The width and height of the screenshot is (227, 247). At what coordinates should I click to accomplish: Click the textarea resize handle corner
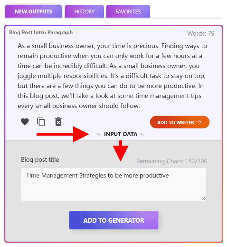point(203,198)
